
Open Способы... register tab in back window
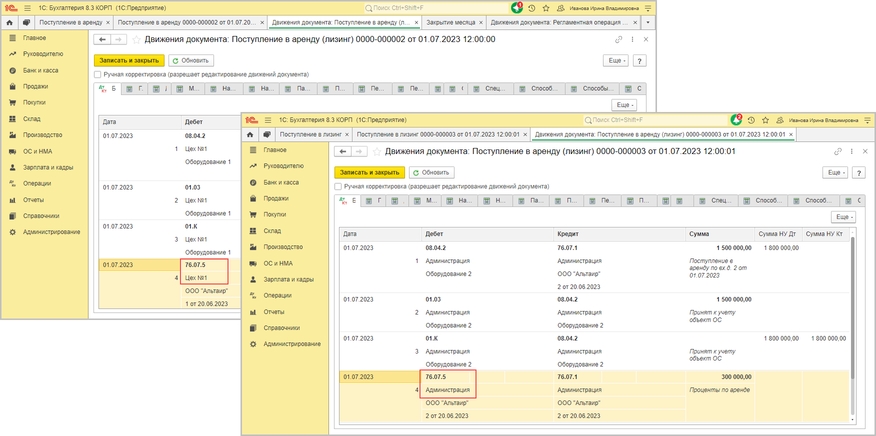pyautogui.click(x=593, y=88)
